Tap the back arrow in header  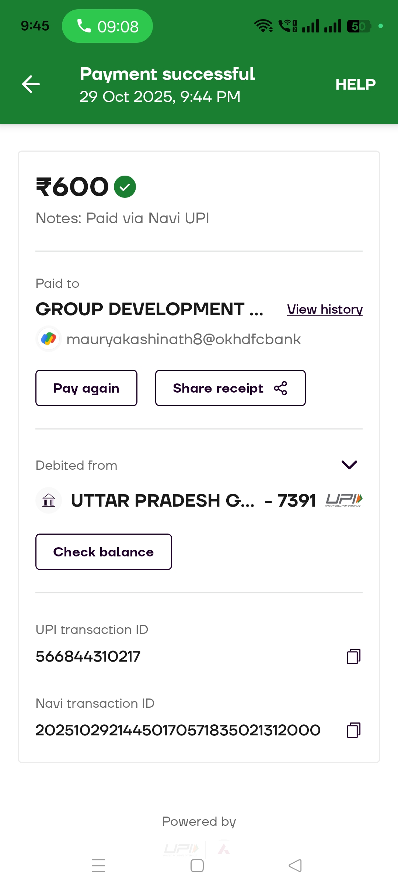tap(31, 84)
